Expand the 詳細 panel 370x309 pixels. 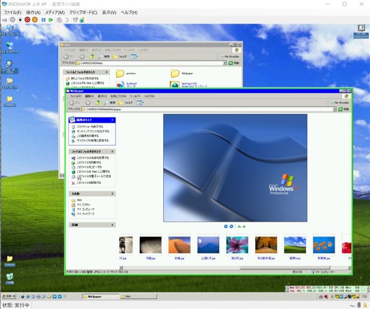(x=112, y=225)
